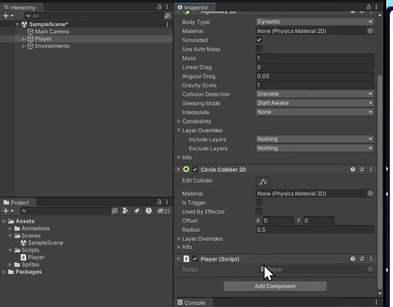Click the Inspector panel lock icon
Image resolution: width=393 pixels, height=307 pixels.
(x=369, y=7)
